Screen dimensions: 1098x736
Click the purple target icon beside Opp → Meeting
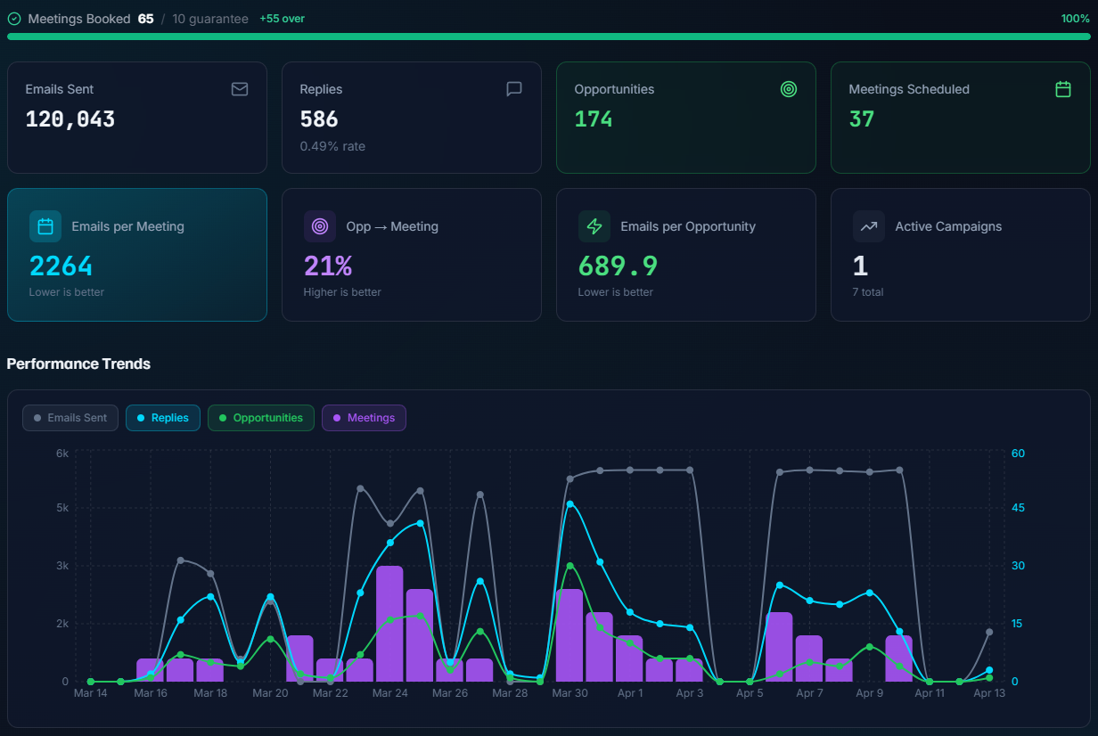click(320, 226)
